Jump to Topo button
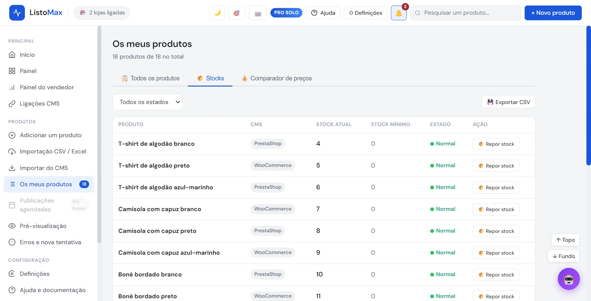The image size is (591, 301). (x=565, y=240)
